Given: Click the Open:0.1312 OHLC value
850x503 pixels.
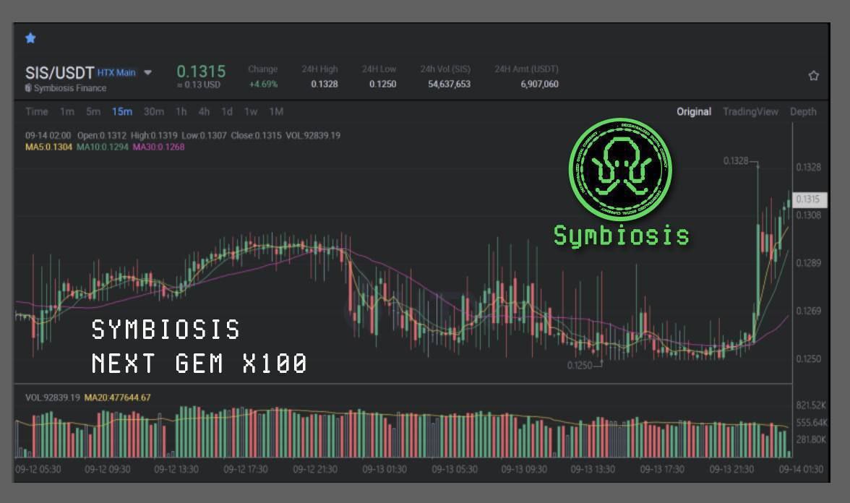Looking at the screenshot, I should click(101, 135).
